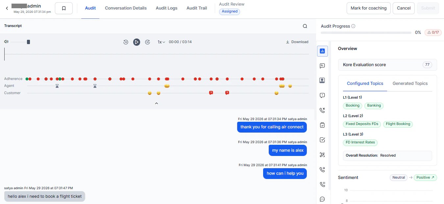
Task: Click message 'how can i help you'
Action: [x=285, y=173]
